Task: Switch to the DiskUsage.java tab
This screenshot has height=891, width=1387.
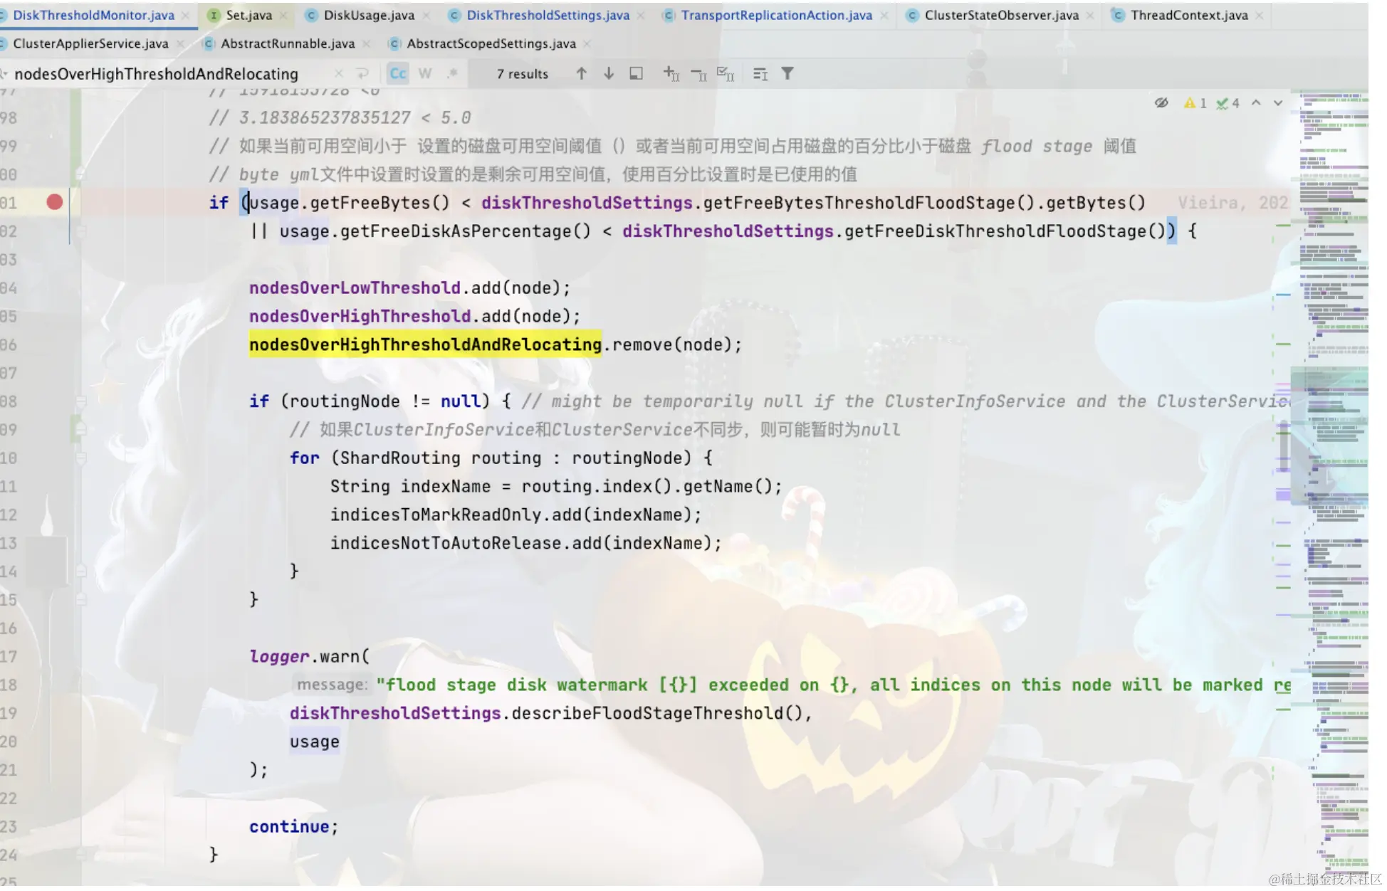Action: [368, 15]
